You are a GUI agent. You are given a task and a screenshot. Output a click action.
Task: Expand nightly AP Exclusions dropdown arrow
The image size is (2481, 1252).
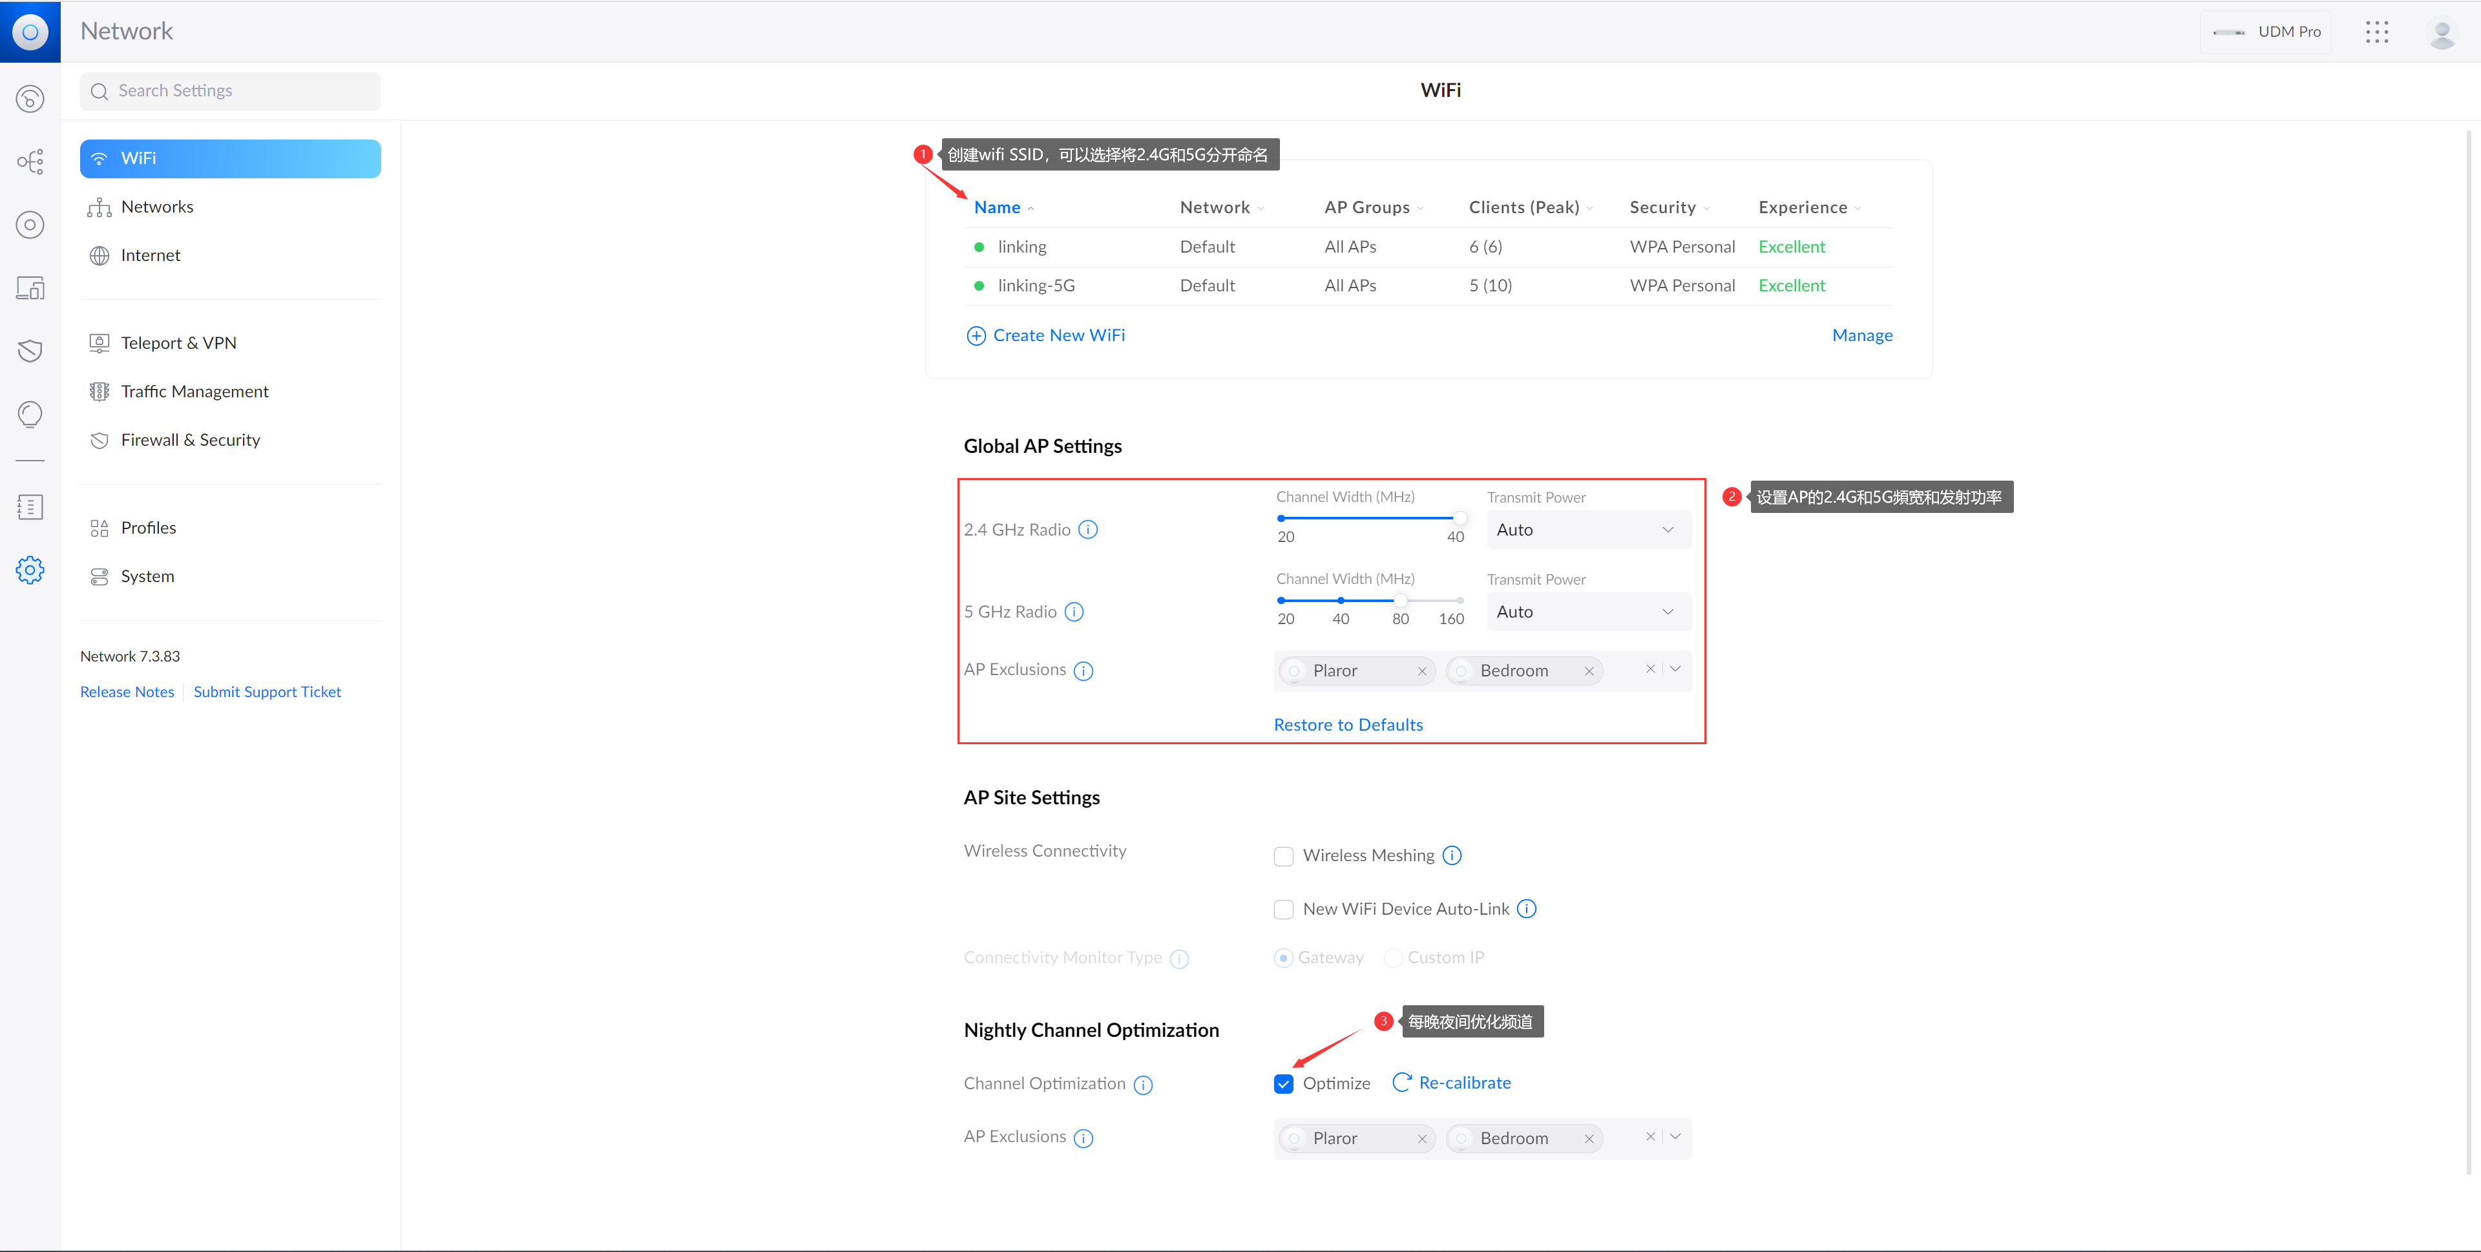1676,1136
